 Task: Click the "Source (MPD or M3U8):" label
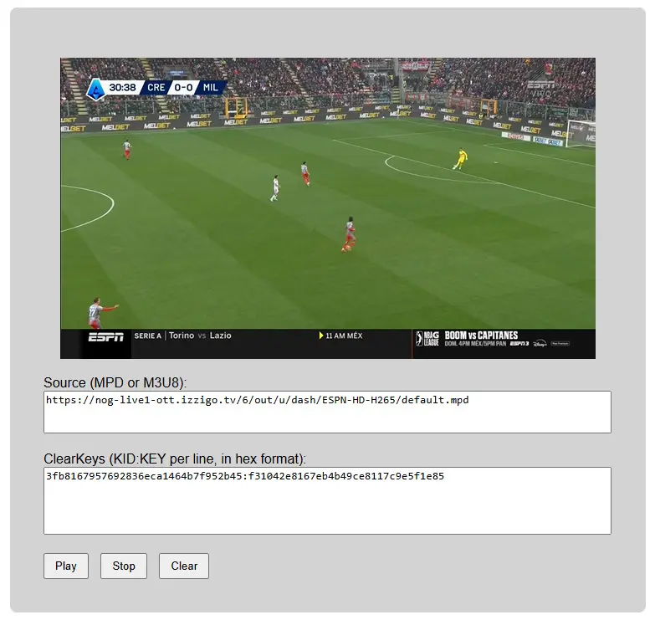[x=115, y=382]
